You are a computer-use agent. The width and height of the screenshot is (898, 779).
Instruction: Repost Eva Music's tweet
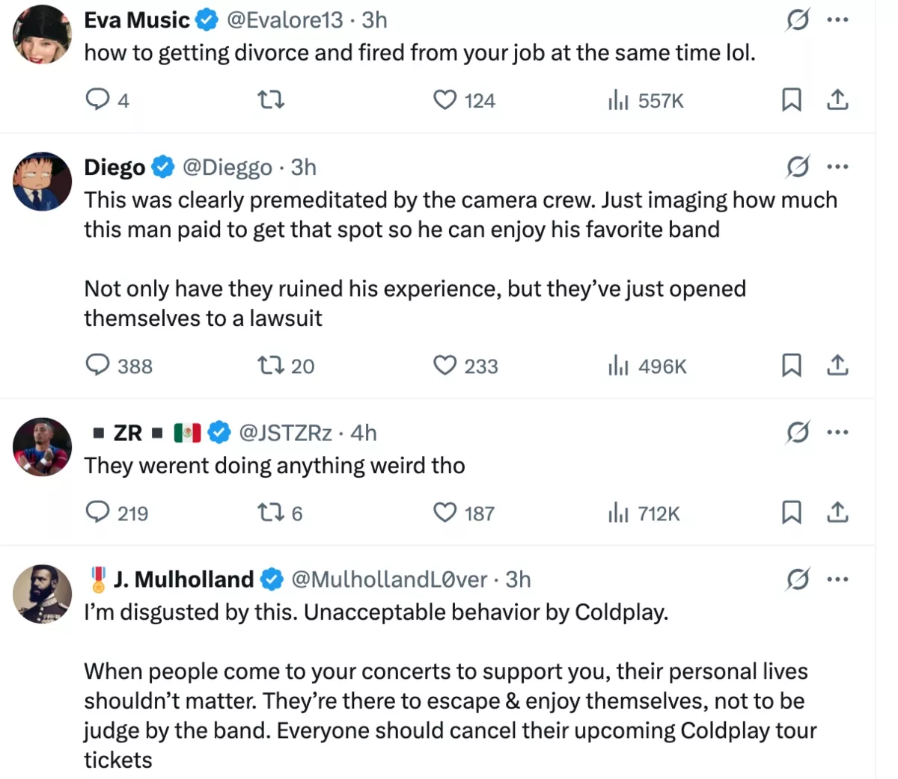(270, 99)
